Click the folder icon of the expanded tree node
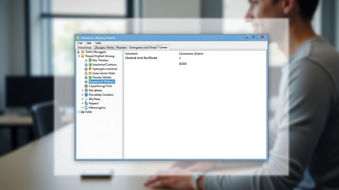Viewport: 339px width, 190px height. (x=82, y=56)
